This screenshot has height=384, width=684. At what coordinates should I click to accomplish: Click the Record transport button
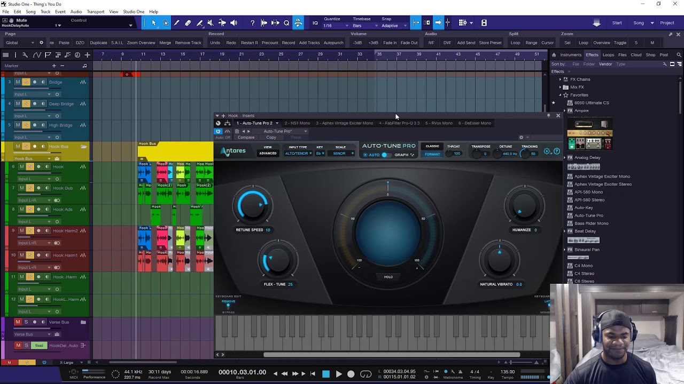(x=351, y=374)
